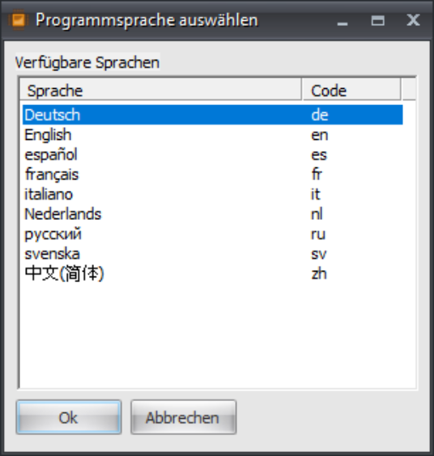
Task: Pick français from the list
Action: coord(213,174)
